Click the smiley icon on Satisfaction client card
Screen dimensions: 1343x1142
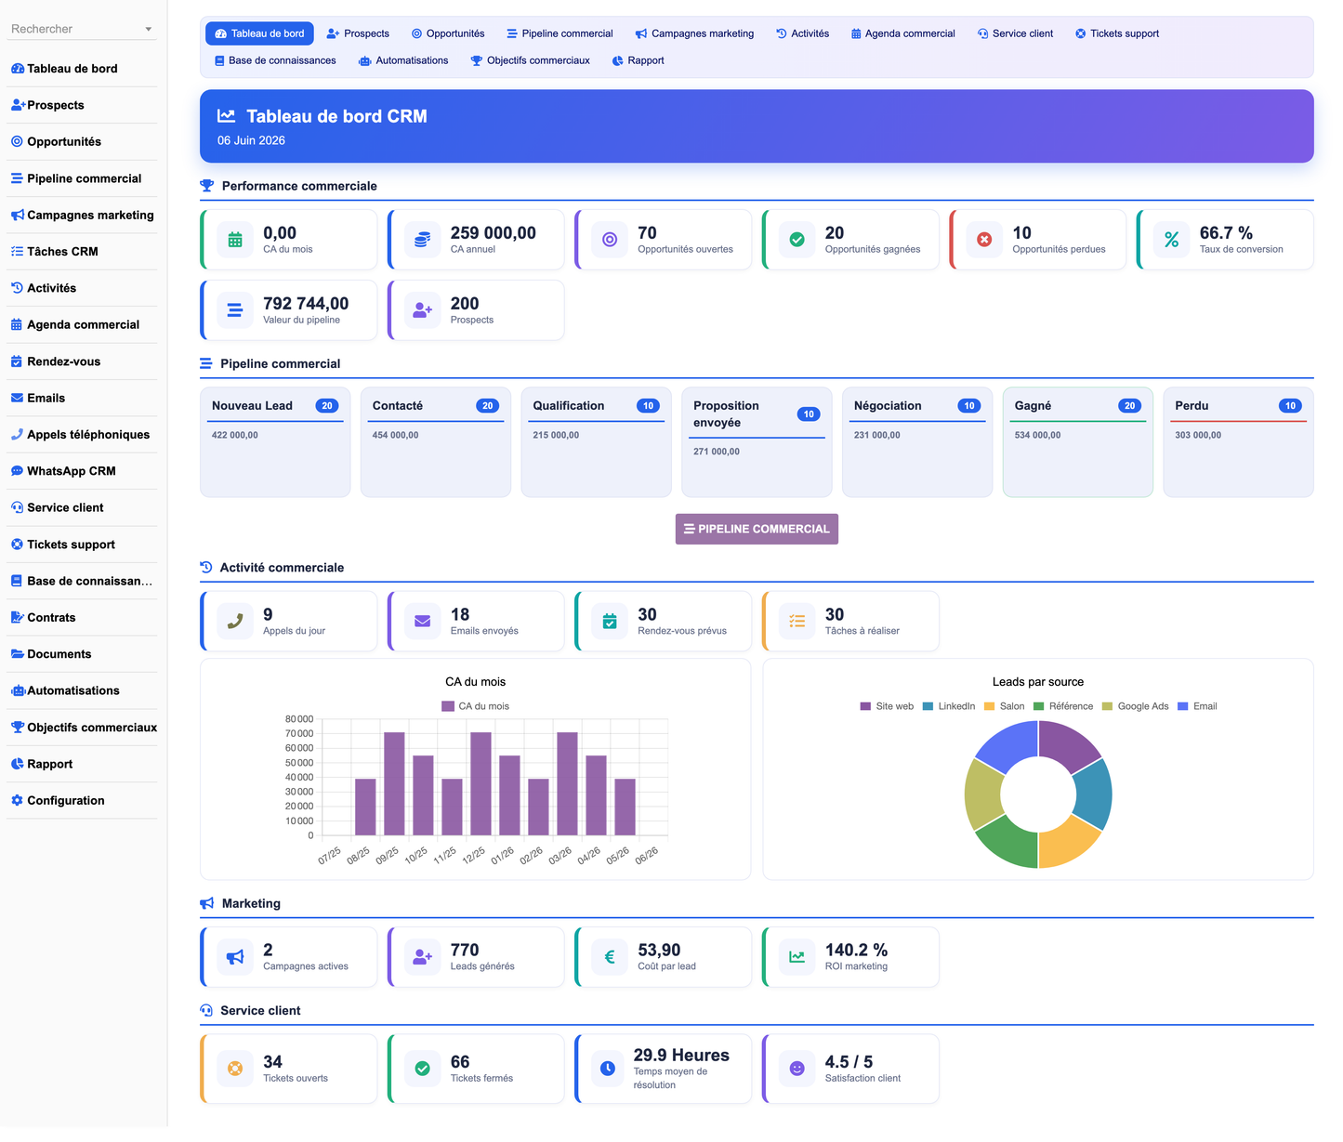(x=797, y=1069)
